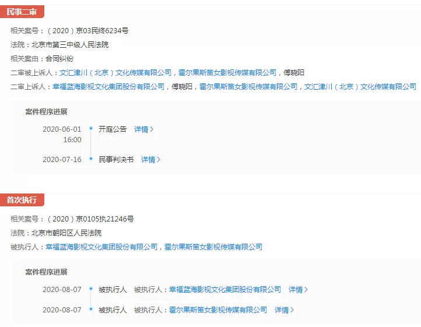Click the date 2020-06-01 16:00
The image size is (421, 327).
click(62, 135)
